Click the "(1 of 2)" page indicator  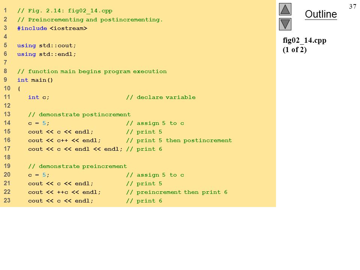(295, 50)
